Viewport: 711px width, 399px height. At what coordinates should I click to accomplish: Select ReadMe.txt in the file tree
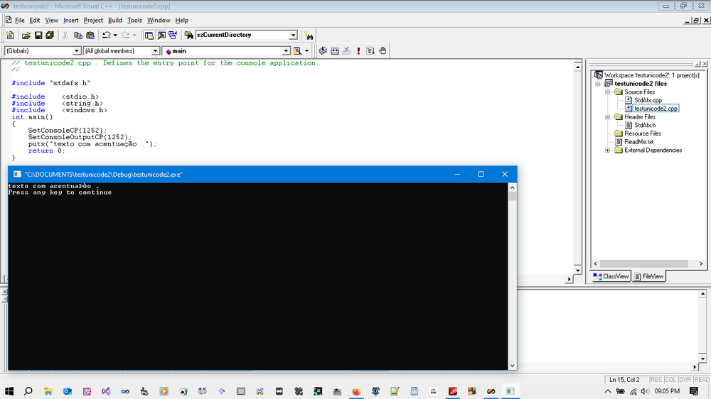(638, 142)
